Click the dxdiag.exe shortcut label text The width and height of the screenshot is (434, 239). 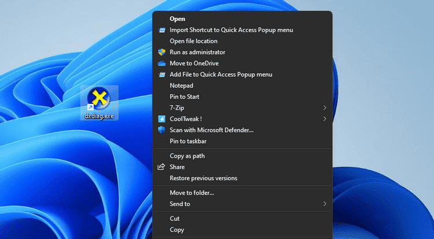point(99,116)
